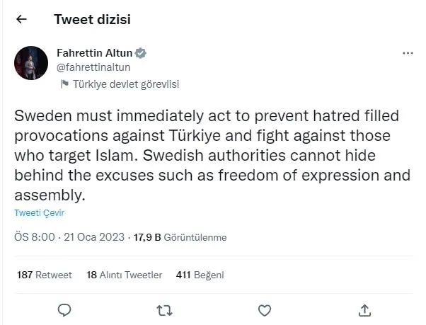Show the 411 Beğeni likes list

200,275
